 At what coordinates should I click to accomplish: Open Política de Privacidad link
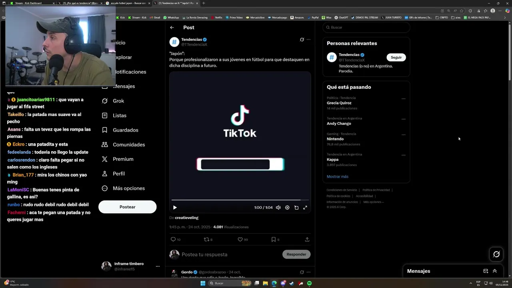(376, 190)
